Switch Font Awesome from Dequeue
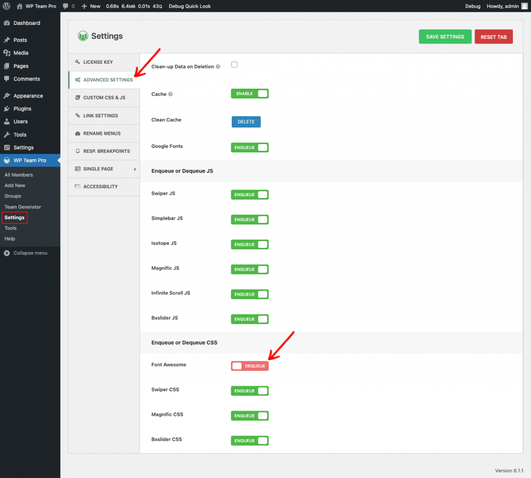The height and width of the screenshot is (478, 531). point(249,366)
